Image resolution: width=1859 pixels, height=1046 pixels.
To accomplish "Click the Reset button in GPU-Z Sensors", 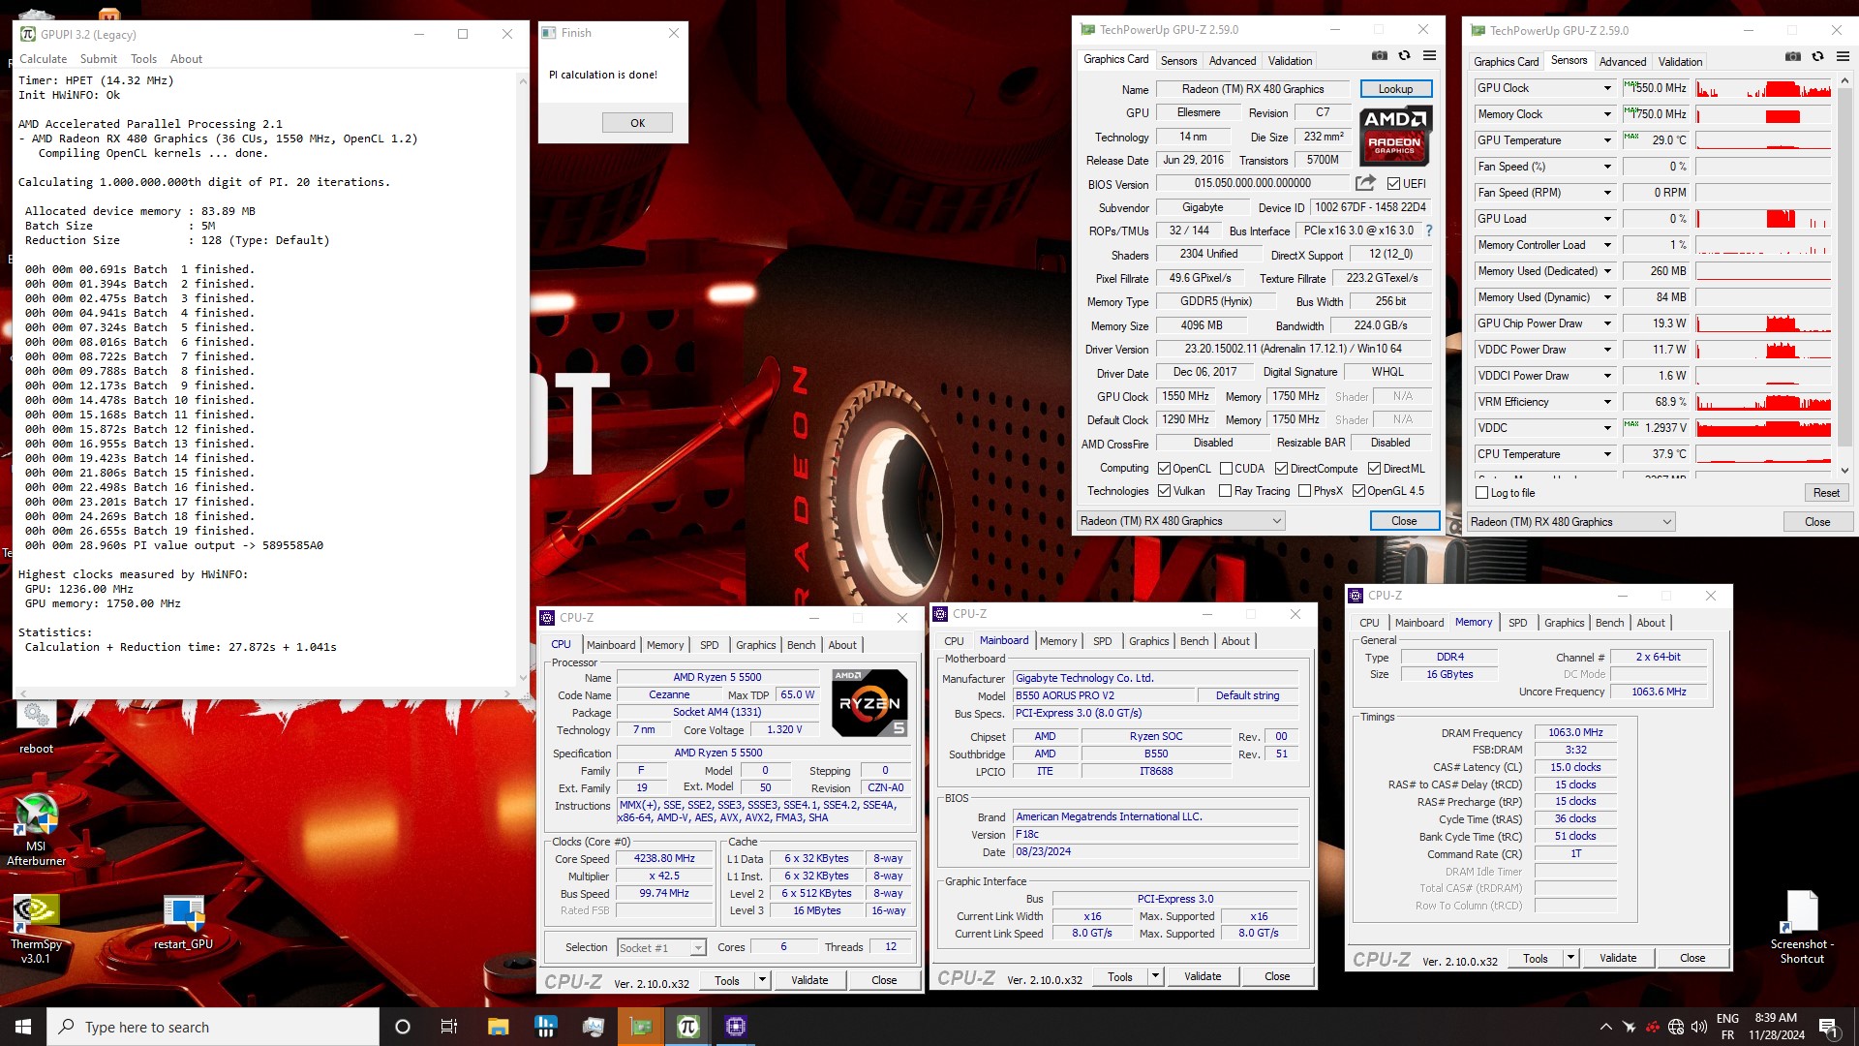I will tap(1826, 493).
